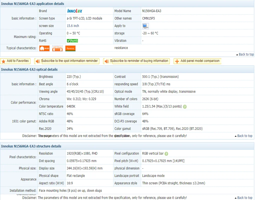This screenshot has height=200, width=255.
Task: Click display size 344.16(W)×193.59(H) mm
Action: [85, 168]
